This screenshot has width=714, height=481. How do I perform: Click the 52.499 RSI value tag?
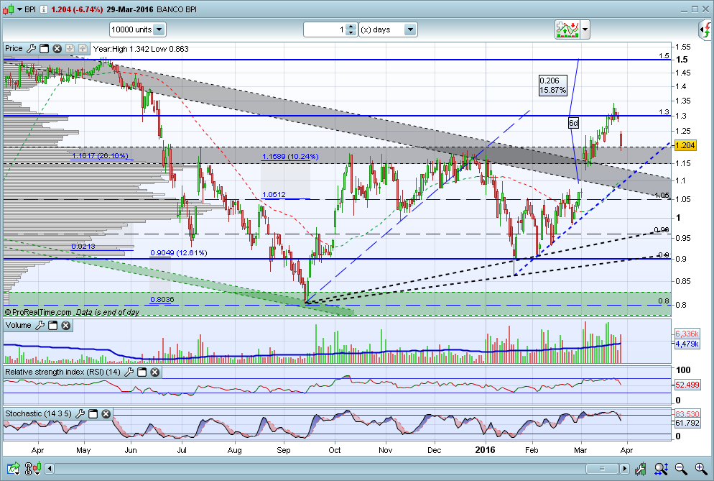(687, 385)
